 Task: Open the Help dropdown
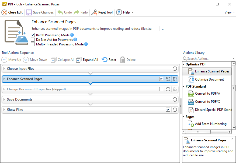125,12
